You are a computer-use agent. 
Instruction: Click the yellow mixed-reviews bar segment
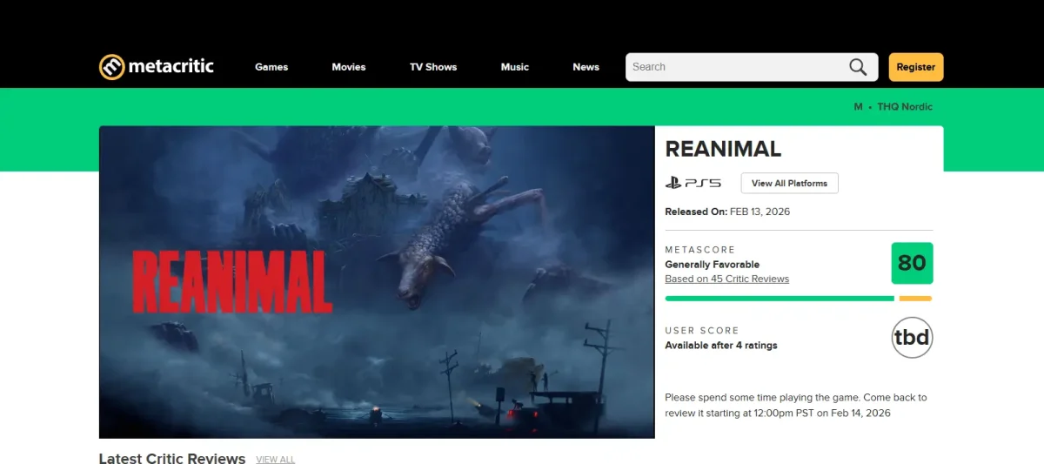pyautogui.click(x=915, y=299)
